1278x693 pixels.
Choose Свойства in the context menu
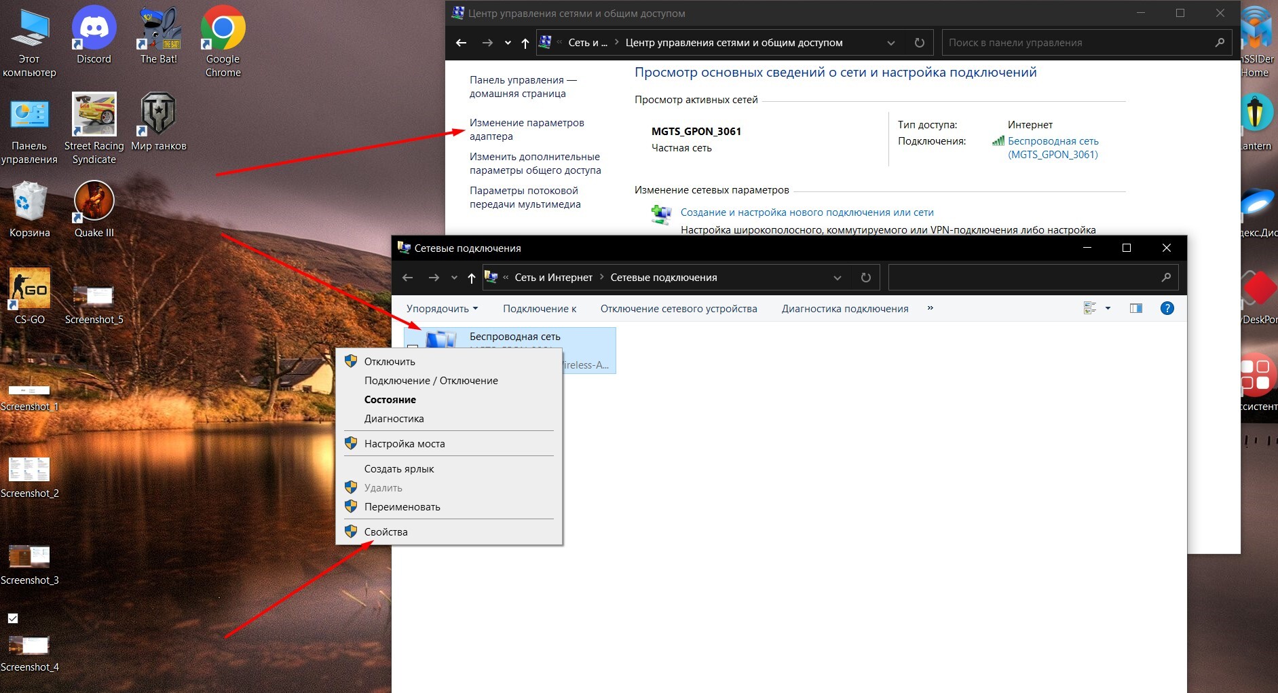[x=386, y=532]
